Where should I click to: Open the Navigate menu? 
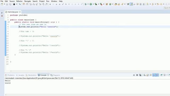pos(28,1)
